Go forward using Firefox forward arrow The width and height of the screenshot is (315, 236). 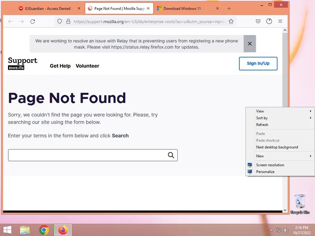pyautogui.click(x=22, y=22)
